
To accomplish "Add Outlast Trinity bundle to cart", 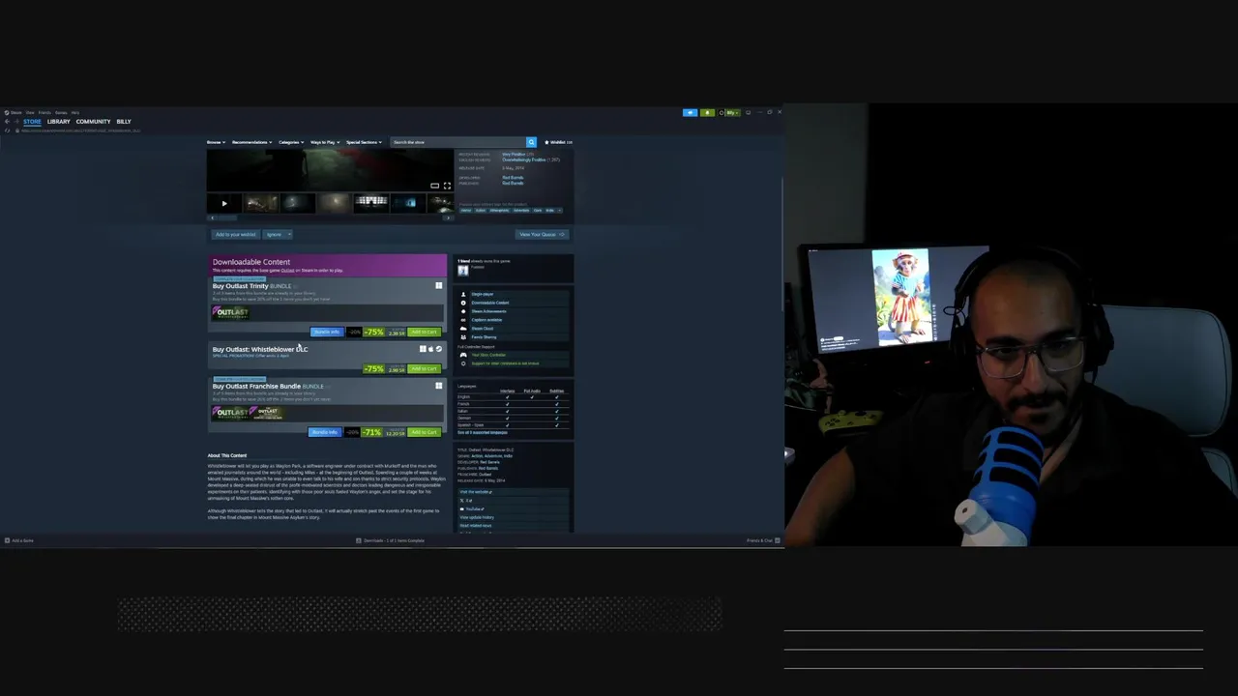I will tap(424, 332).
